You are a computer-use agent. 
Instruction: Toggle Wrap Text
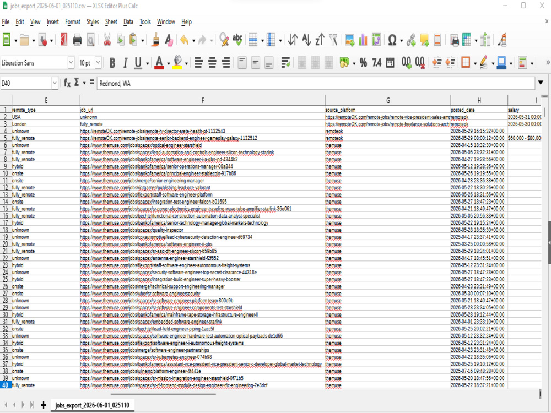pyautogui.click(x=285, y=63)
